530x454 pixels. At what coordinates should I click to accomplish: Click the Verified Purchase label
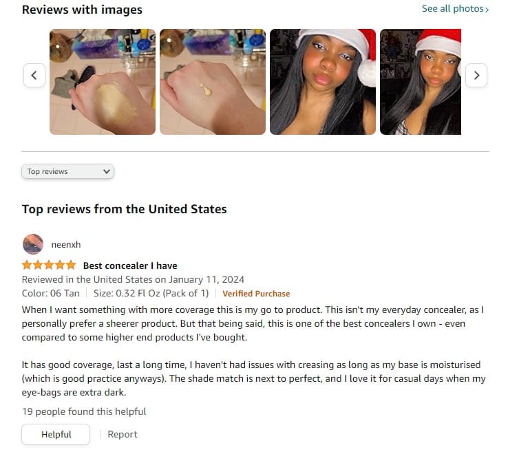pyautogui.click(x=256, y=294)
